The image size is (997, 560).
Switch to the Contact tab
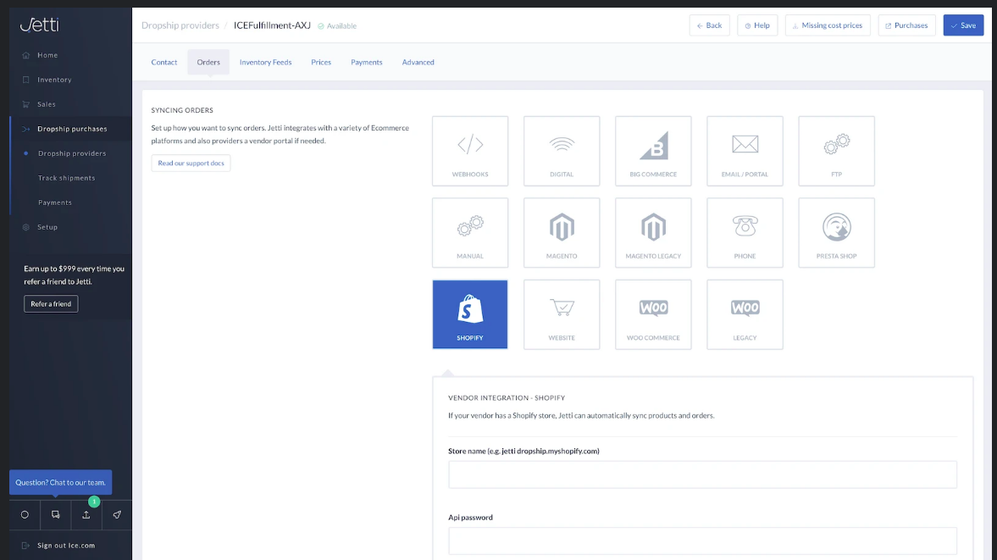164,63
